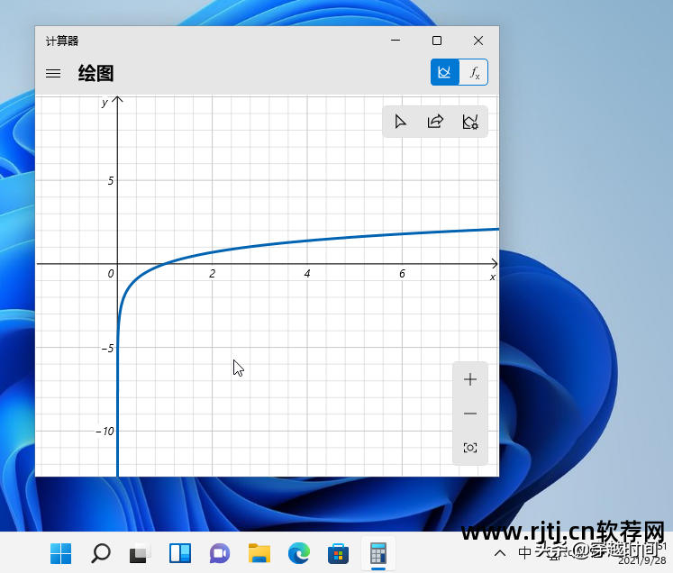Enable the trace pointer tool
This screenshot has height=573, width=673.
pos(400,122)
